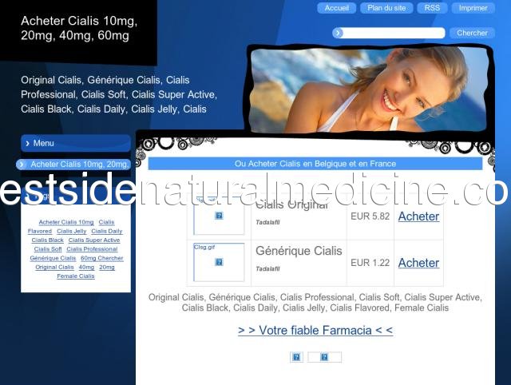Click Acheter link for Cialis Original
The width and height of the screenshot is (511, 385).
coord(418,216)
